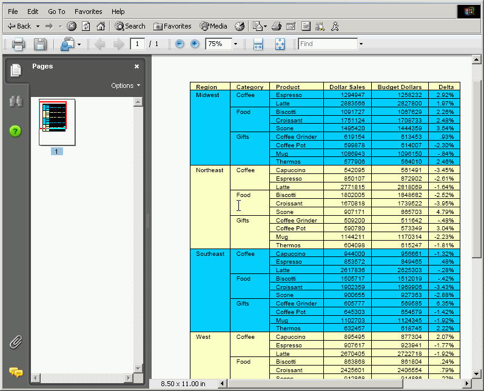Viewport: 484px width, 391px height.
Task: Select the Pages panel icon
Action: tap(16, 70)
